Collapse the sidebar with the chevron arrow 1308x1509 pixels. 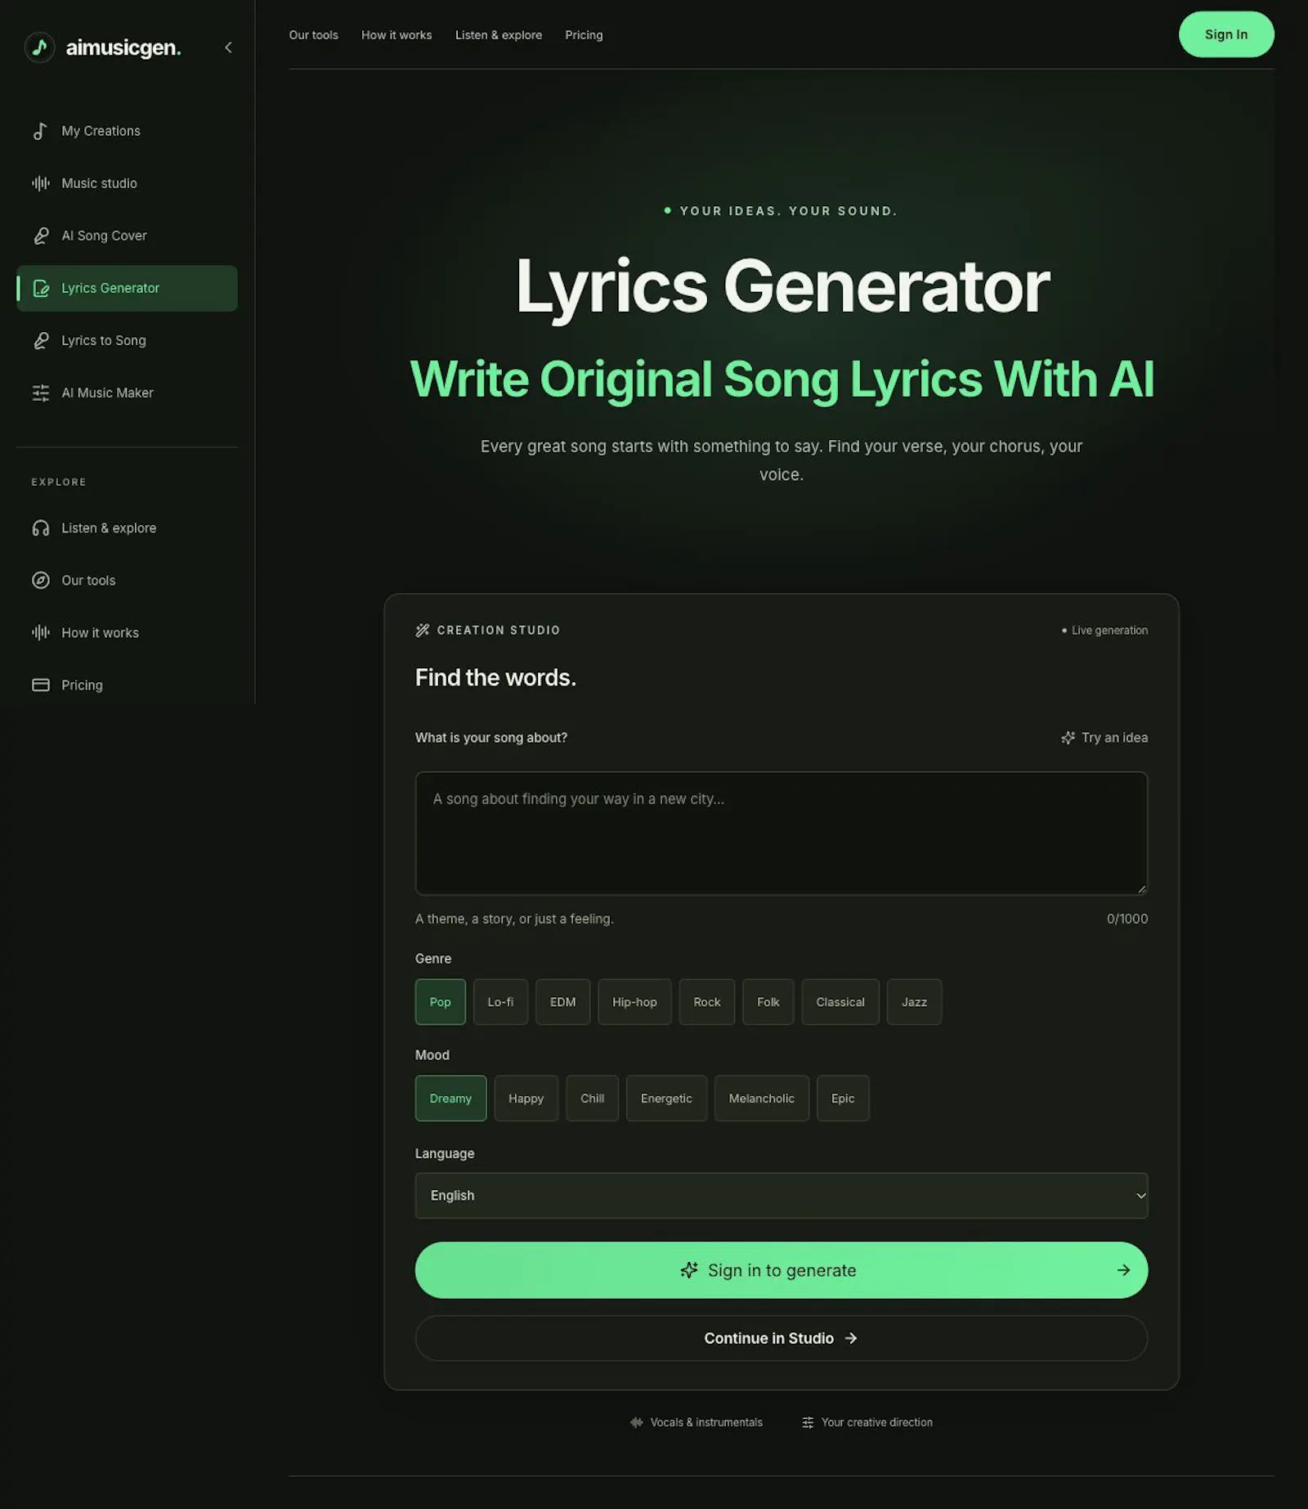[228, 47]
